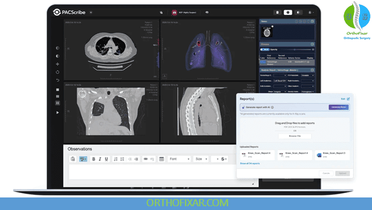The image size is (372, 210).
Task: Choose the single-pane layout icon
Action: 57,89
